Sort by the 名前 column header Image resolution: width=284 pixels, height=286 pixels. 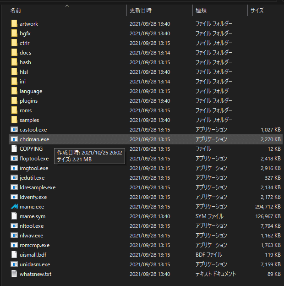tap(16, 11)
